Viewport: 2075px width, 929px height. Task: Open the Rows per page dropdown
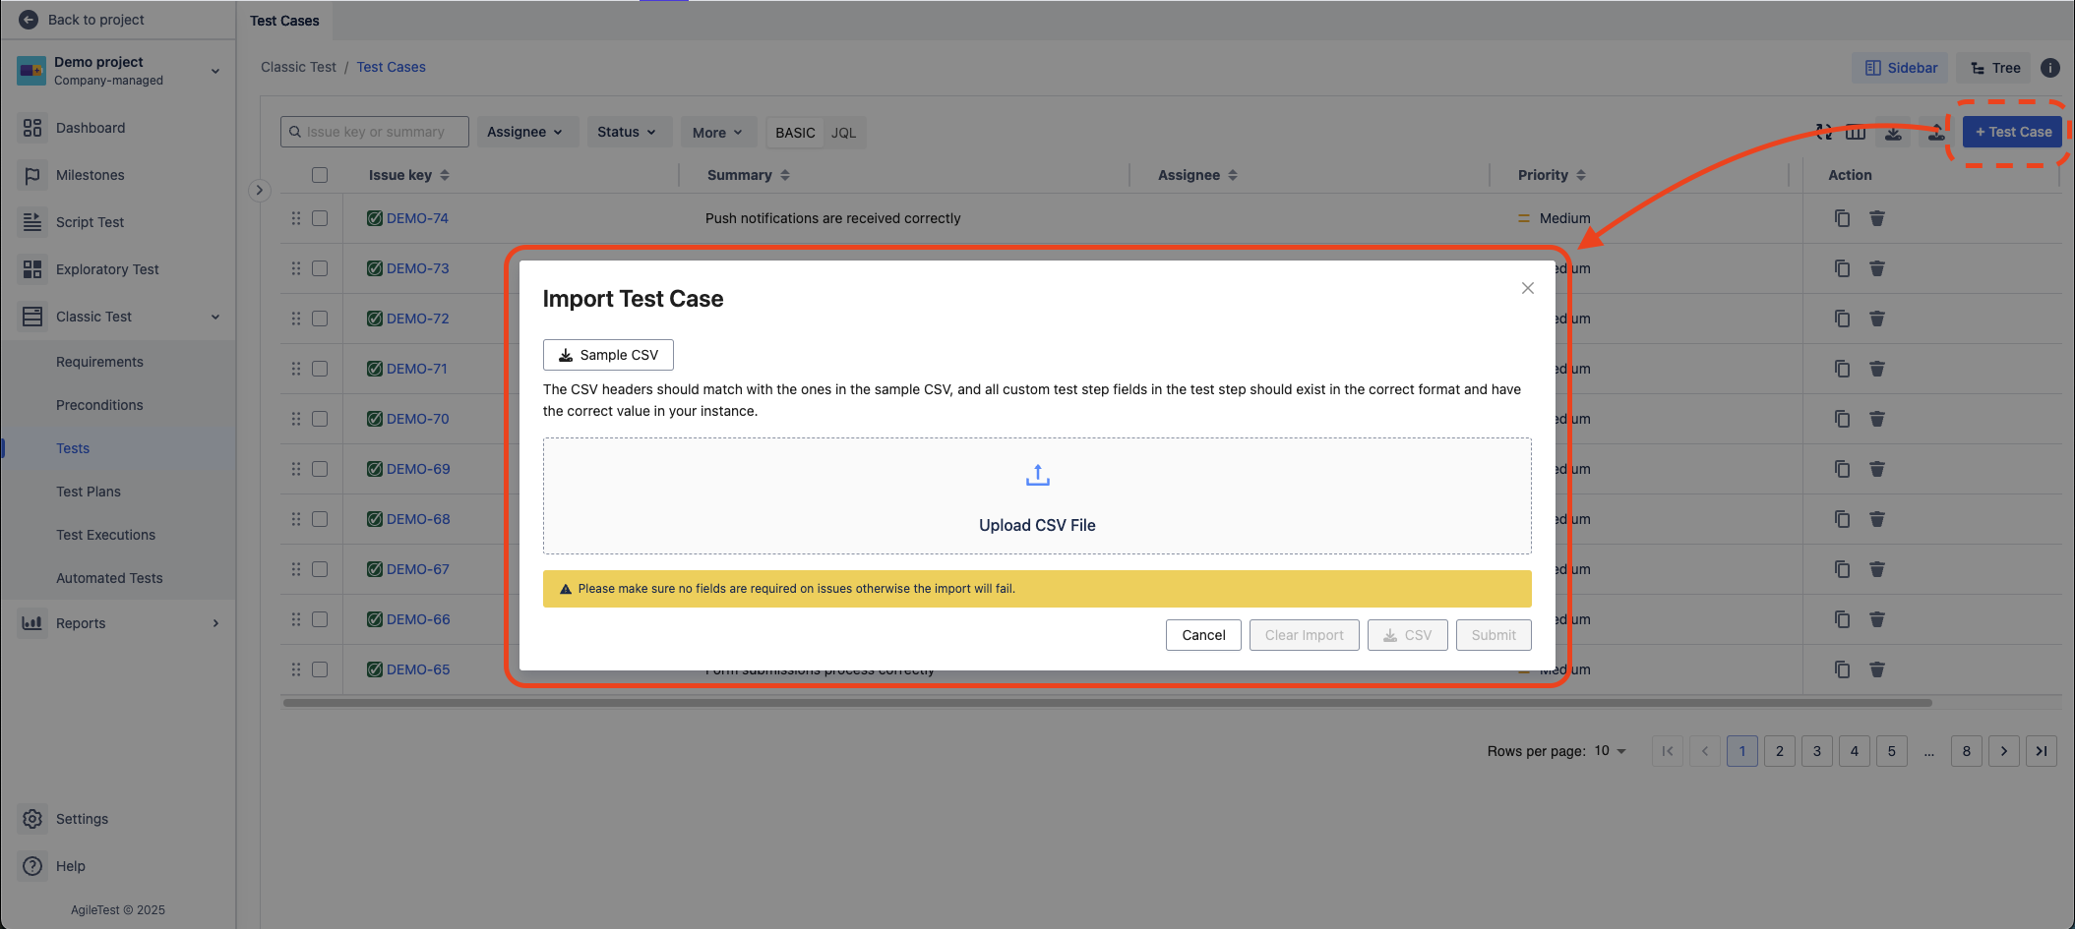1610,751
